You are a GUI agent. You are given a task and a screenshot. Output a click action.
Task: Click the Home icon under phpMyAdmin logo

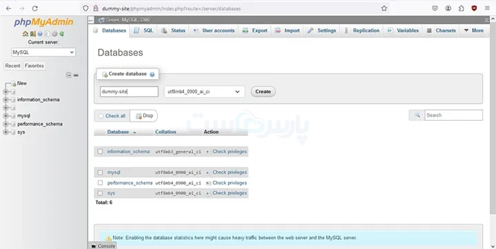coord(26,34)
